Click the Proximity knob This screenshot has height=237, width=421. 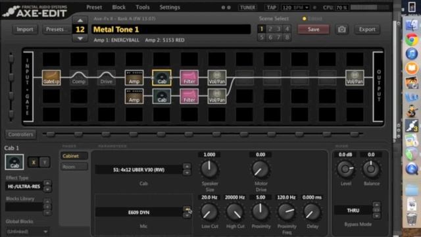(260, 212)
